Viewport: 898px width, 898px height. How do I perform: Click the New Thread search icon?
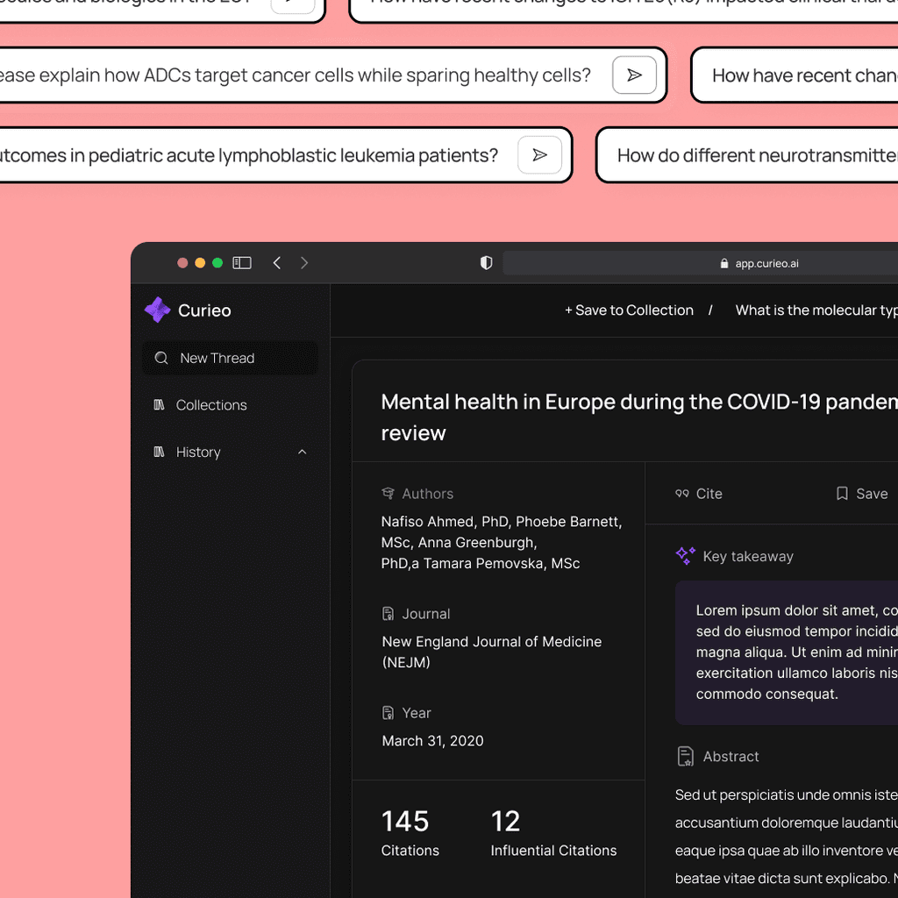[x=161, y=358]
